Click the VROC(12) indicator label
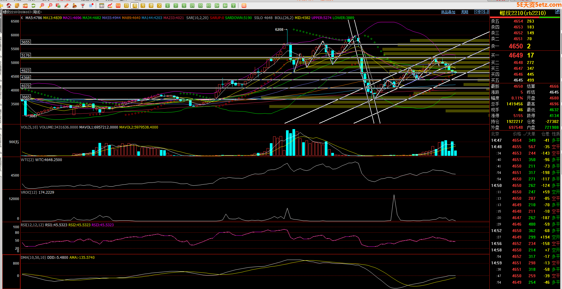The width and height of the screenshot is (562, 289). (x=29, y=192)
